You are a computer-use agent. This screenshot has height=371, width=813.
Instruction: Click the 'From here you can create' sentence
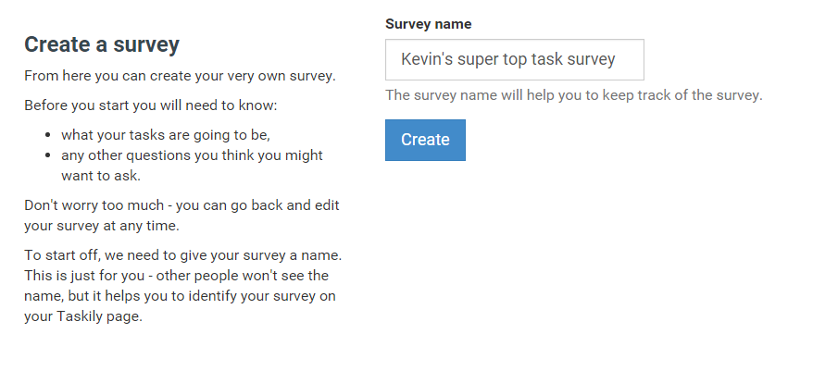coord(180,75)
